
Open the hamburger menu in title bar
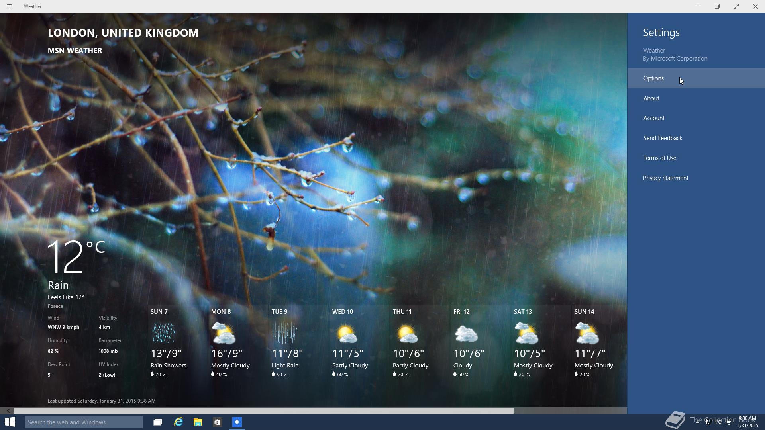point(10,6)
